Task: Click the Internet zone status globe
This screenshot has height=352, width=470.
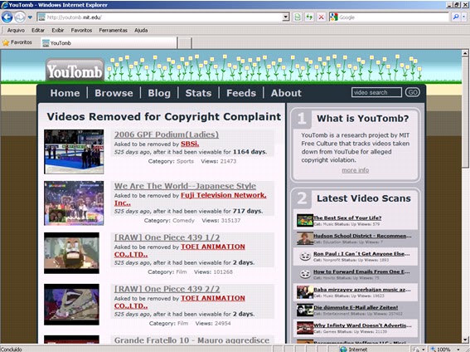Action: click(343, 349)
